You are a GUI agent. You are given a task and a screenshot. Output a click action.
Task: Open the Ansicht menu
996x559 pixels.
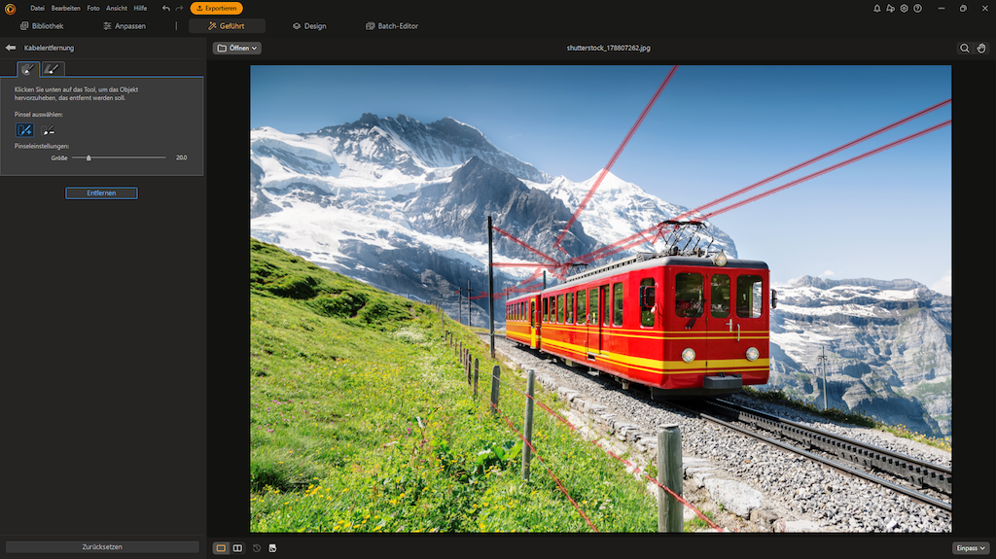tap(116, 8)
